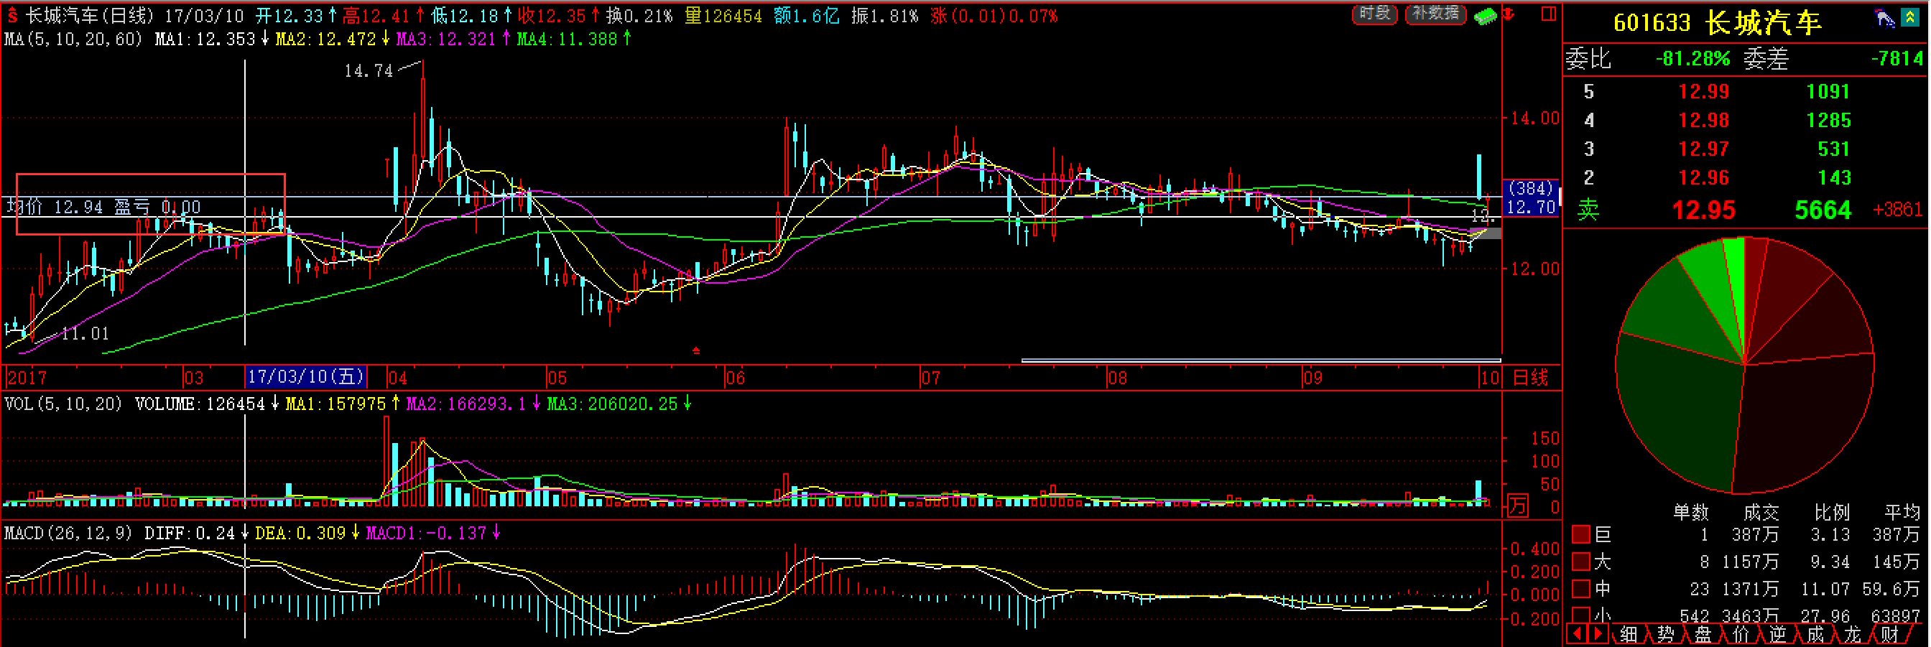Click the 14.74 high price annotation

[x=368, y=71]
